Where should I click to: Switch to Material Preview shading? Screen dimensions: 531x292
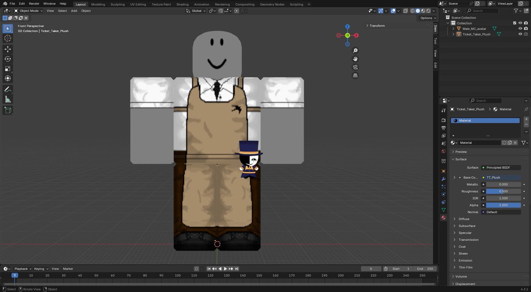coord(423,11)
